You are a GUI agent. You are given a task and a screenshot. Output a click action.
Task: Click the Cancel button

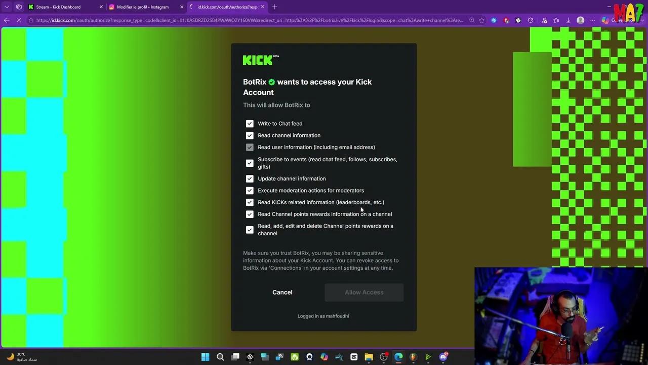(x=282, y=293)
